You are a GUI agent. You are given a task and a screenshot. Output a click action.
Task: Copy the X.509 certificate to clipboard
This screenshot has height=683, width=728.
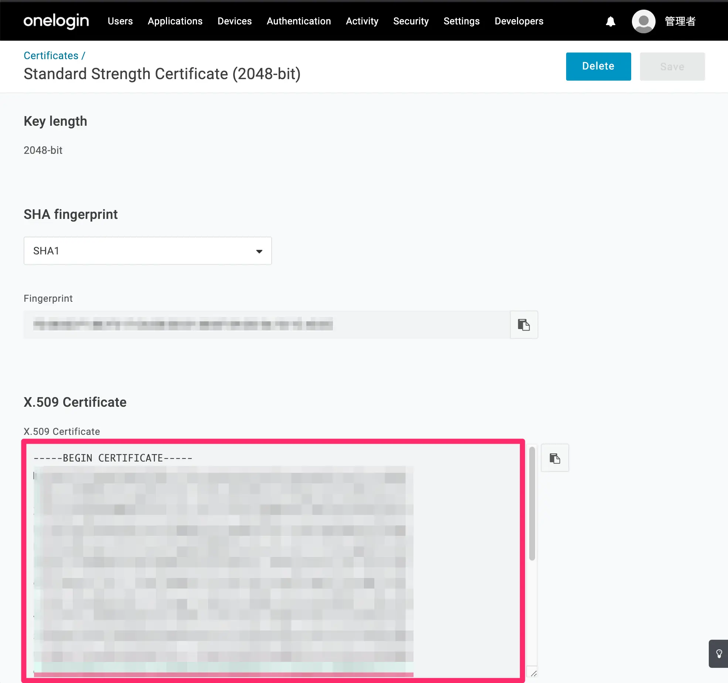555,458
